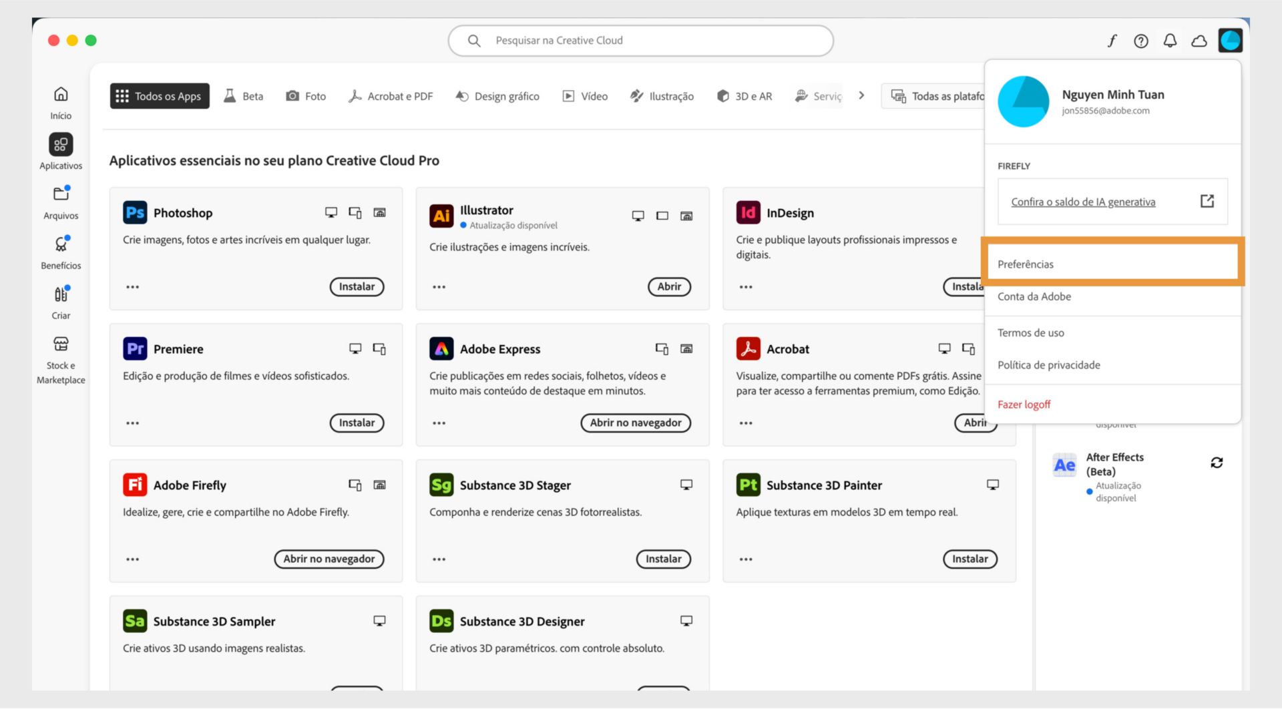Expand more categories with the chevron arrow
Image resolution: width=1282 pixels, height=709 pixels.
861,95
